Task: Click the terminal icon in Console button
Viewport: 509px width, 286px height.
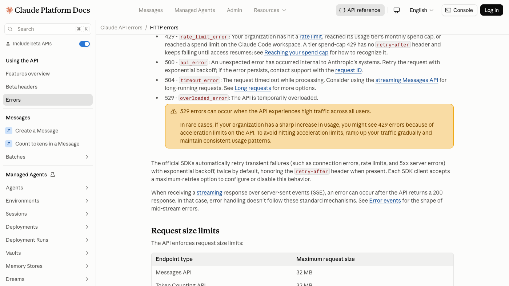Action: click(x=448, y=10)
